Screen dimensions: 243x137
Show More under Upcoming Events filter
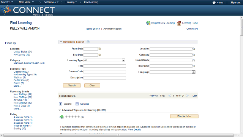[x=17, y=108]
